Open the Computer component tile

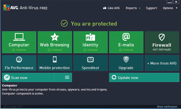[x=19, y=42]
